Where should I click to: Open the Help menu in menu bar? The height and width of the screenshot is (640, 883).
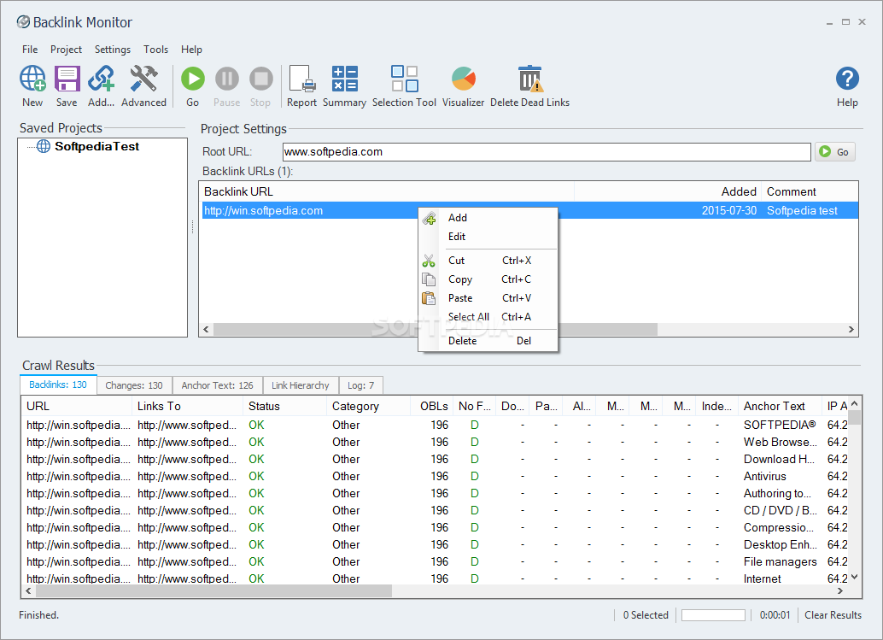click(x=191, y=50)
